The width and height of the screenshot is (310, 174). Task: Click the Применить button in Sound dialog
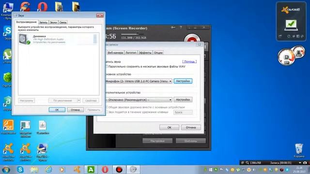point(94,110)
